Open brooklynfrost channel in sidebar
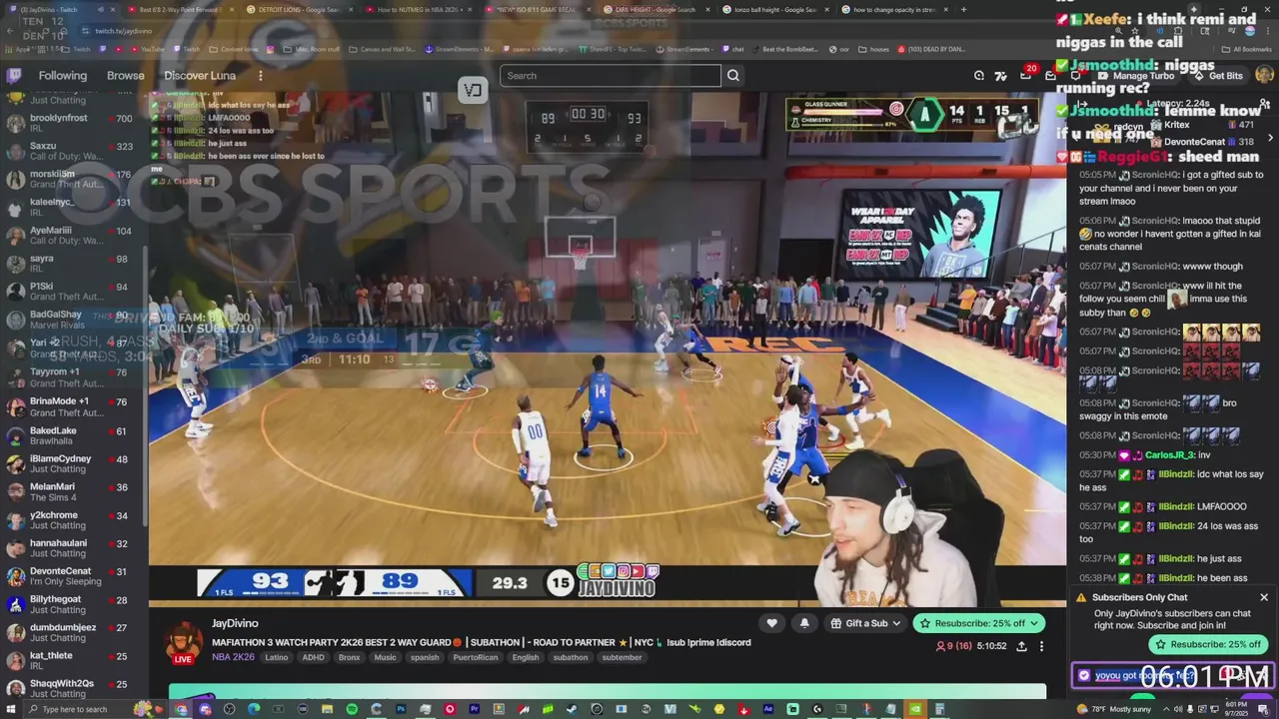This screenshot has height=719, width=1279. pyautogui.click(x=73, y=123)
